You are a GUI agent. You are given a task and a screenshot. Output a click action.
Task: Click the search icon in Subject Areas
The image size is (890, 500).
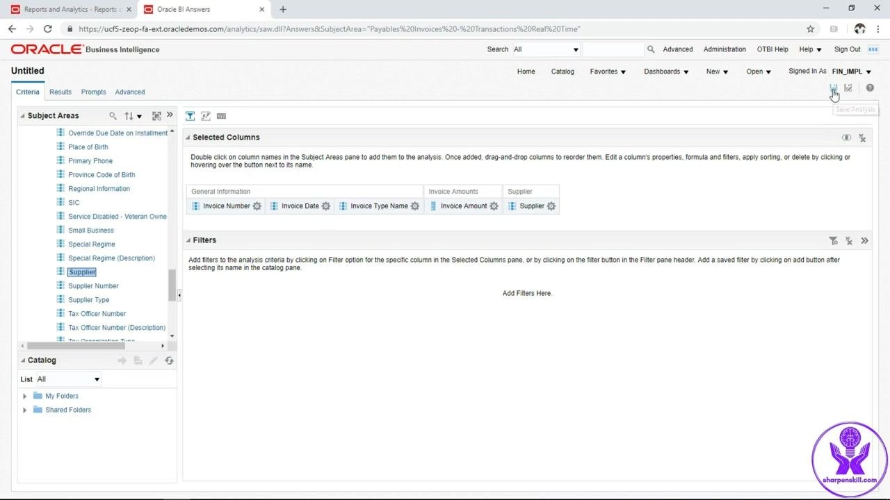coord(113,116)
